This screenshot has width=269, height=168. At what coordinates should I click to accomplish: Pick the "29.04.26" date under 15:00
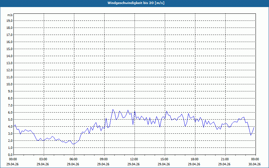(x=164, y=164)
